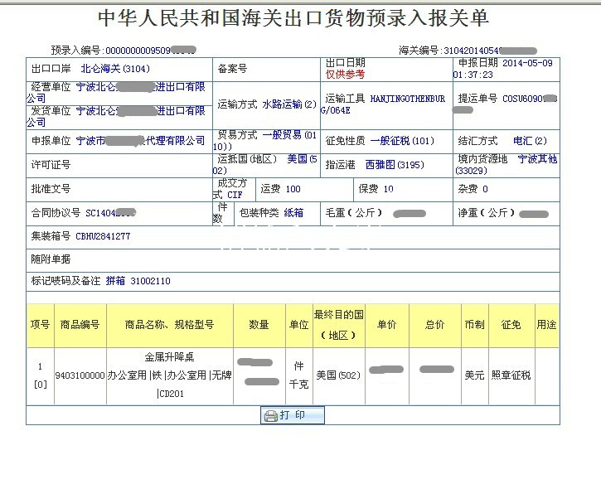Click column header 总价
The width and height of the screenshot is (601, 484).
(x=434, y=325)
